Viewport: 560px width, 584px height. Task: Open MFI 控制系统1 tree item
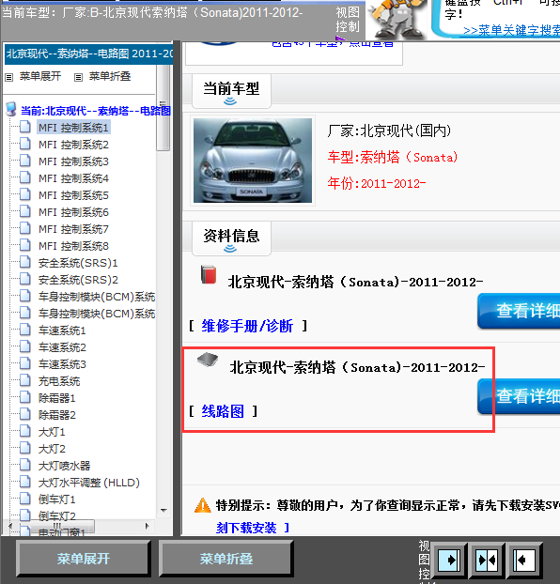tap(73, 128)
